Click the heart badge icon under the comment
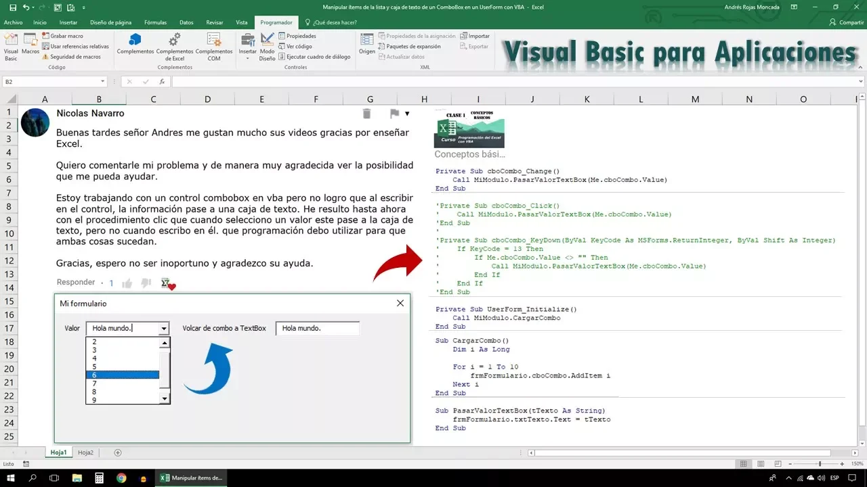This screenshot has height=487, width=867. coord(168,283)
